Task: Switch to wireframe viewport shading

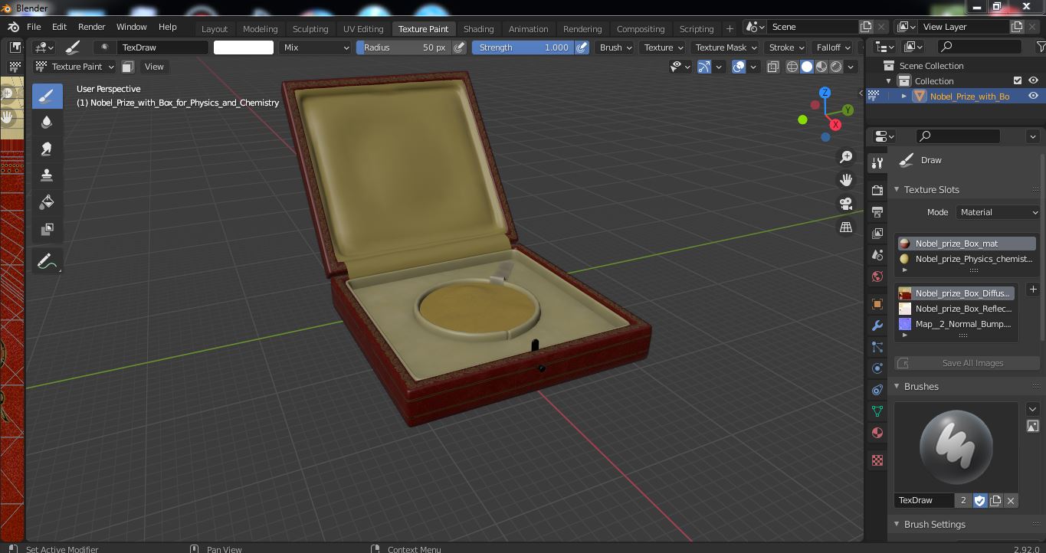Action: pos(792,67)
